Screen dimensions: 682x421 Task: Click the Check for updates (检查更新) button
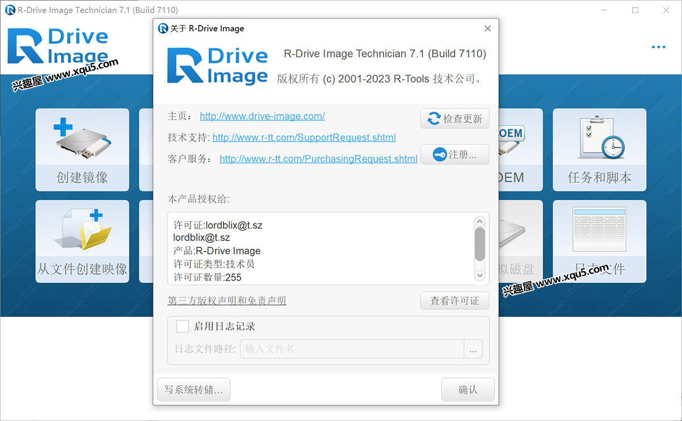click(455, 119)
